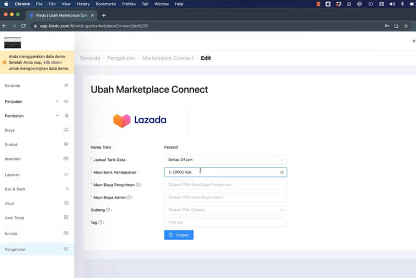Click the Penjualan sales icon in sidebar
The image size is (416, 278).
[x=66, y=101]
